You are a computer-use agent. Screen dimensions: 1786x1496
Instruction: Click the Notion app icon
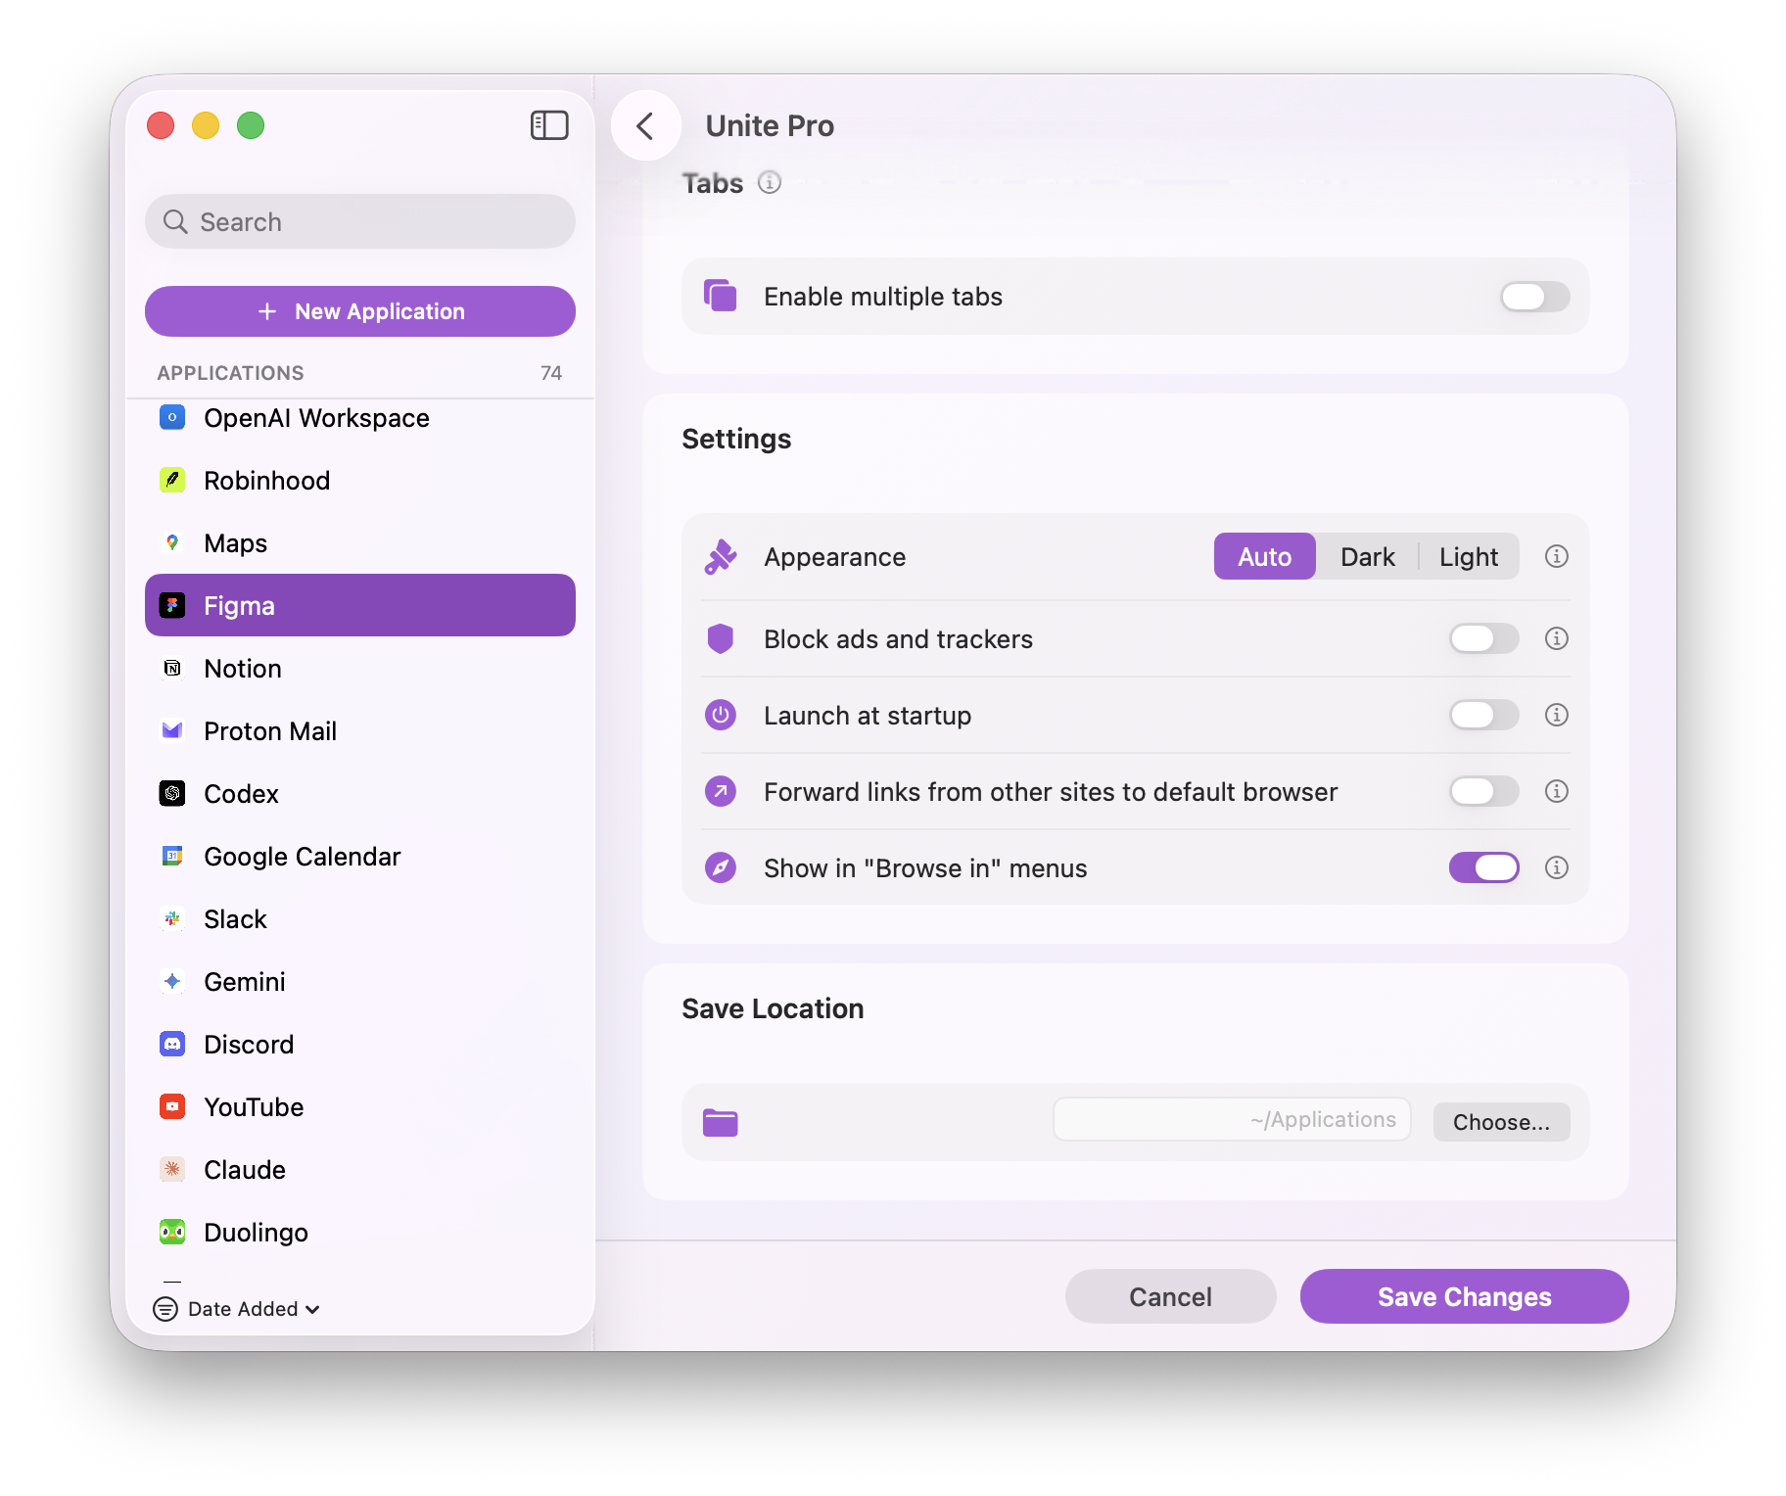(x=172, y=669)
